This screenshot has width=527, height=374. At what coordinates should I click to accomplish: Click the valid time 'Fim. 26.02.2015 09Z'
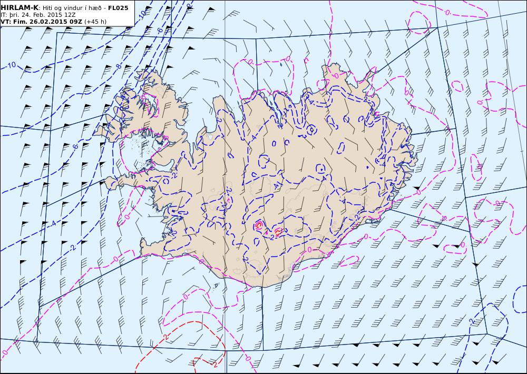click(x=47, y=22)
